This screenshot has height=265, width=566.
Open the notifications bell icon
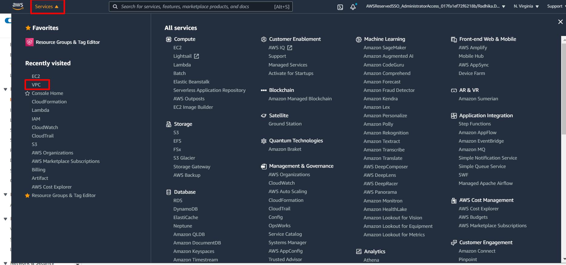point(353,7)
